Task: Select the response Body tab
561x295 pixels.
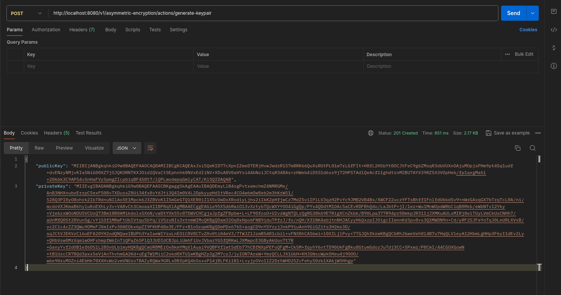Action: tap(9, 133)
